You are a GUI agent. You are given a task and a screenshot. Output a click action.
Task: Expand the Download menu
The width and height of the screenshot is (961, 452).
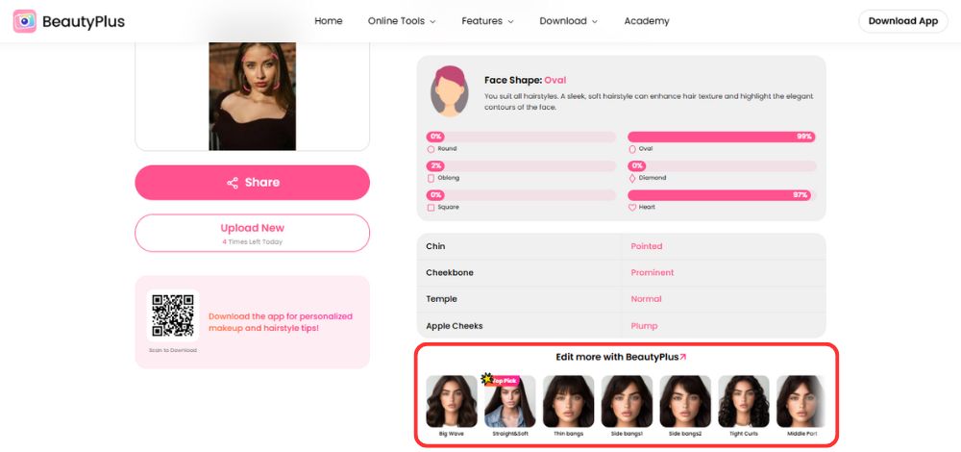[x=568, y=21]
